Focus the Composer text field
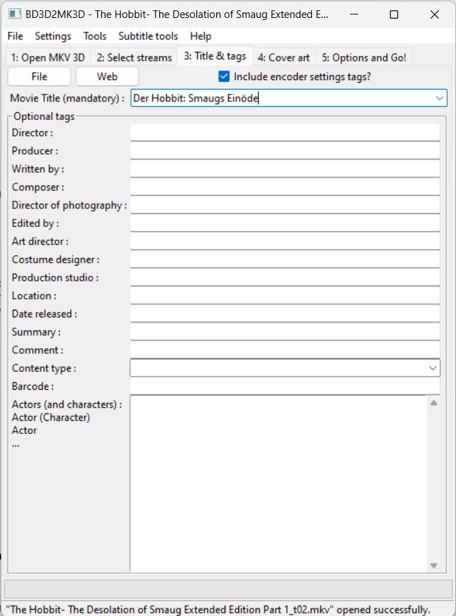This screenshot has height=616, width=456. (284, 187)
